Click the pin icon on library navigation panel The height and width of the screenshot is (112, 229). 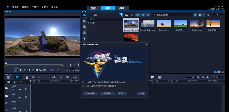121,14
